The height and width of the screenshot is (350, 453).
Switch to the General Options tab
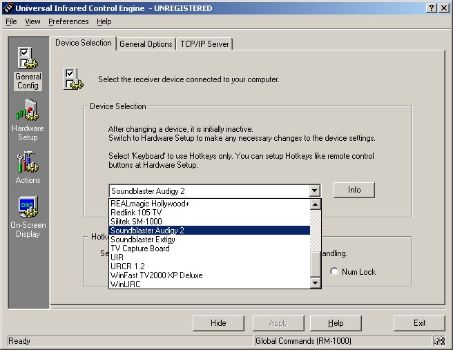146,44
